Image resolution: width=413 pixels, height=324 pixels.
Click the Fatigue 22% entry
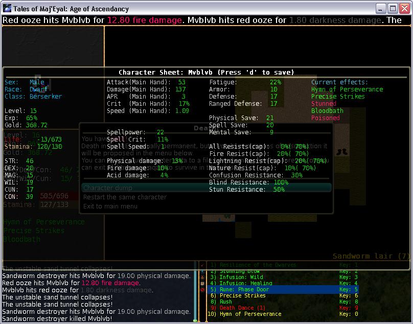click(245, 82)
